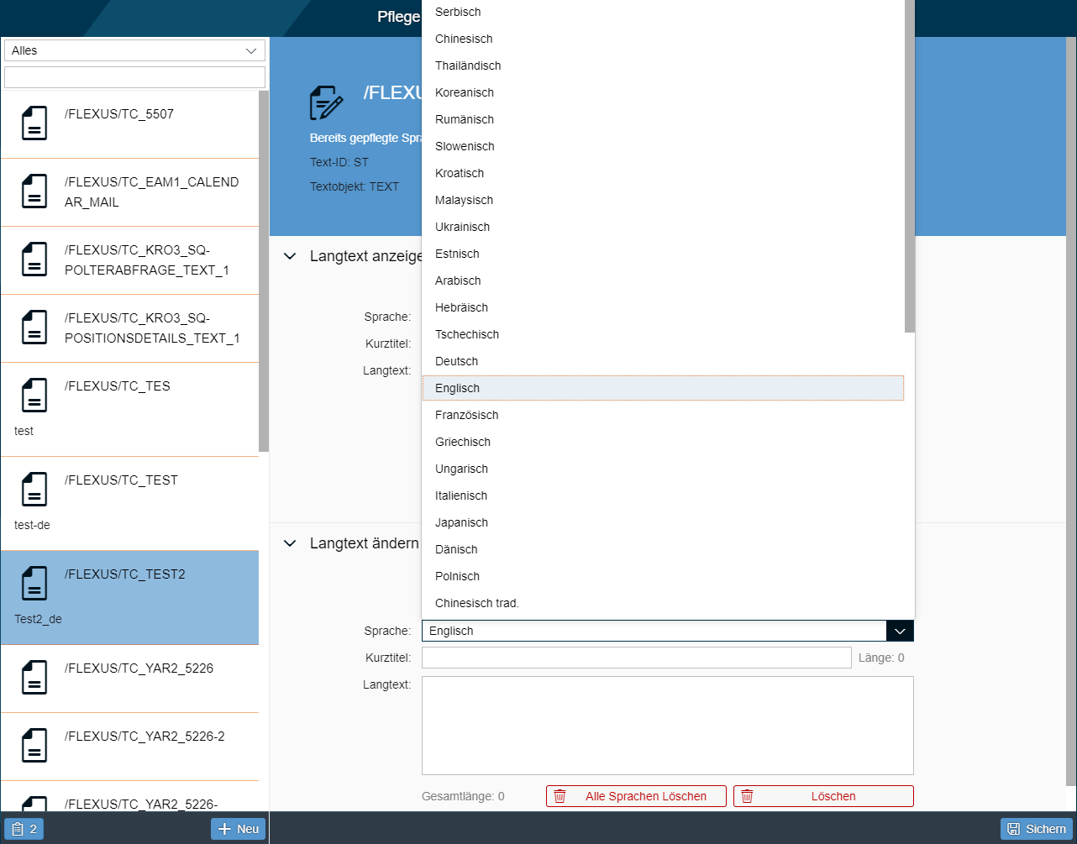1077x844 pixels.
Task: Choose Kroatisch in the dropdown list
Action: 663,173
